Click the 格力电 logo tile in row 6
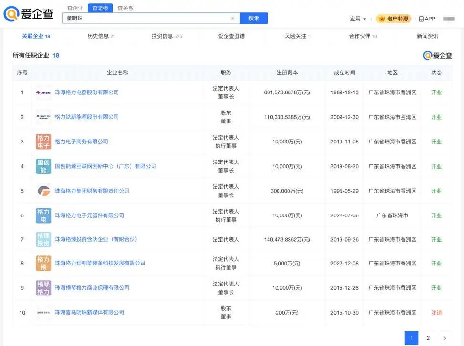This screenshot has width=464, height=346. [43, 215]
